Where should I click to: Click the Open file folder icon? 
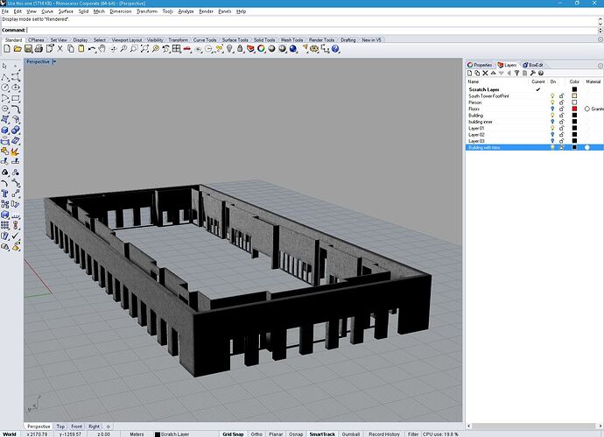[x=18, y=49]
